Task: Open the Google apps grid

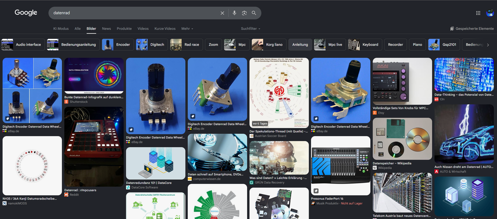Action: 478,13
